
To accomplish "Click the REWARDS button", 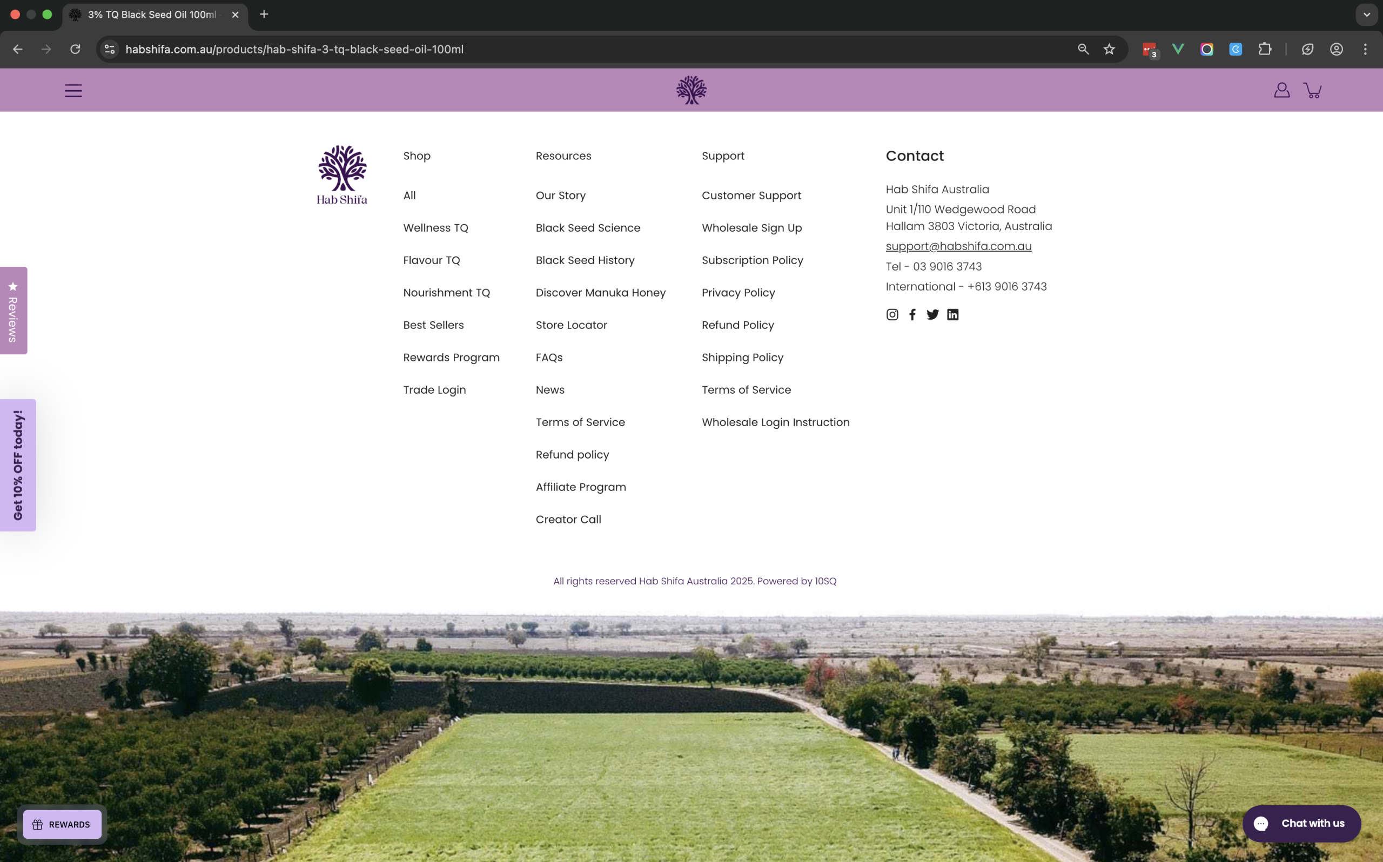I will 62,824.
